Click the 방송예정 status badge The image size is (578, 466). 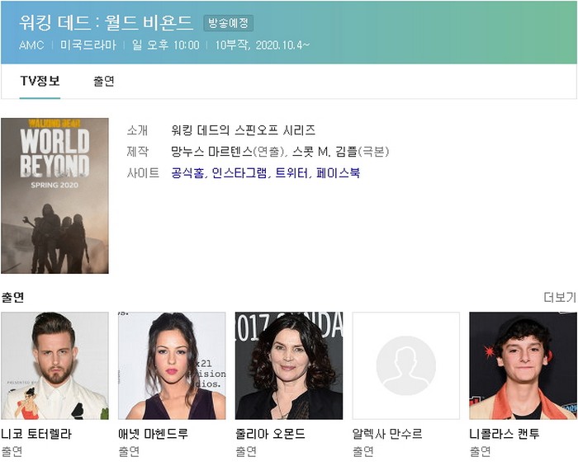[228, 23]
